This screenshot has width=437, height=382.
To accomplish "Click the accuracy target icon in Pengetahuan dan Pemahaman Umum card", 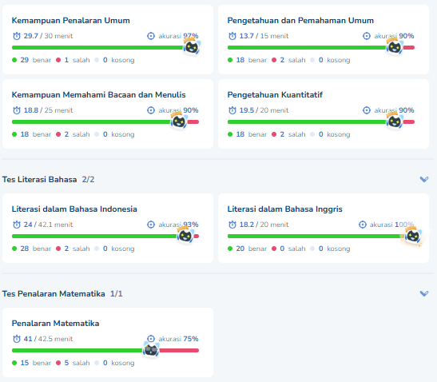I will 367,36.
